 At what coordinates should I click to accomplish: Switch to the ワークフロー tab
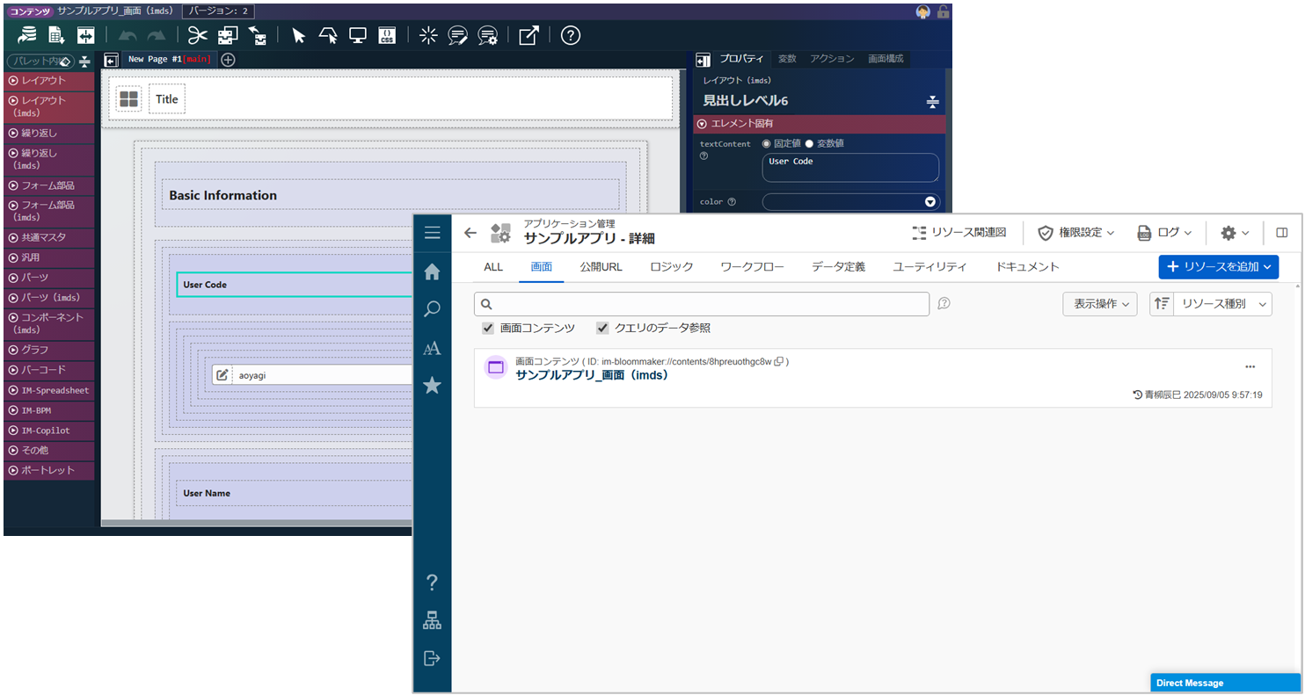pos(752,266)
